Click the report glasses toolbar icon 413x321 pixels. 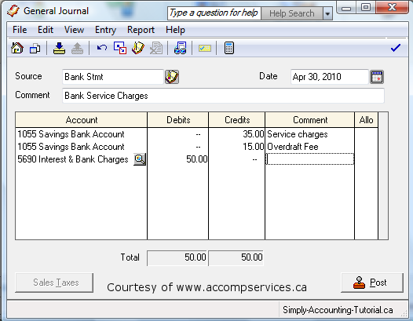tap(181, 48)
